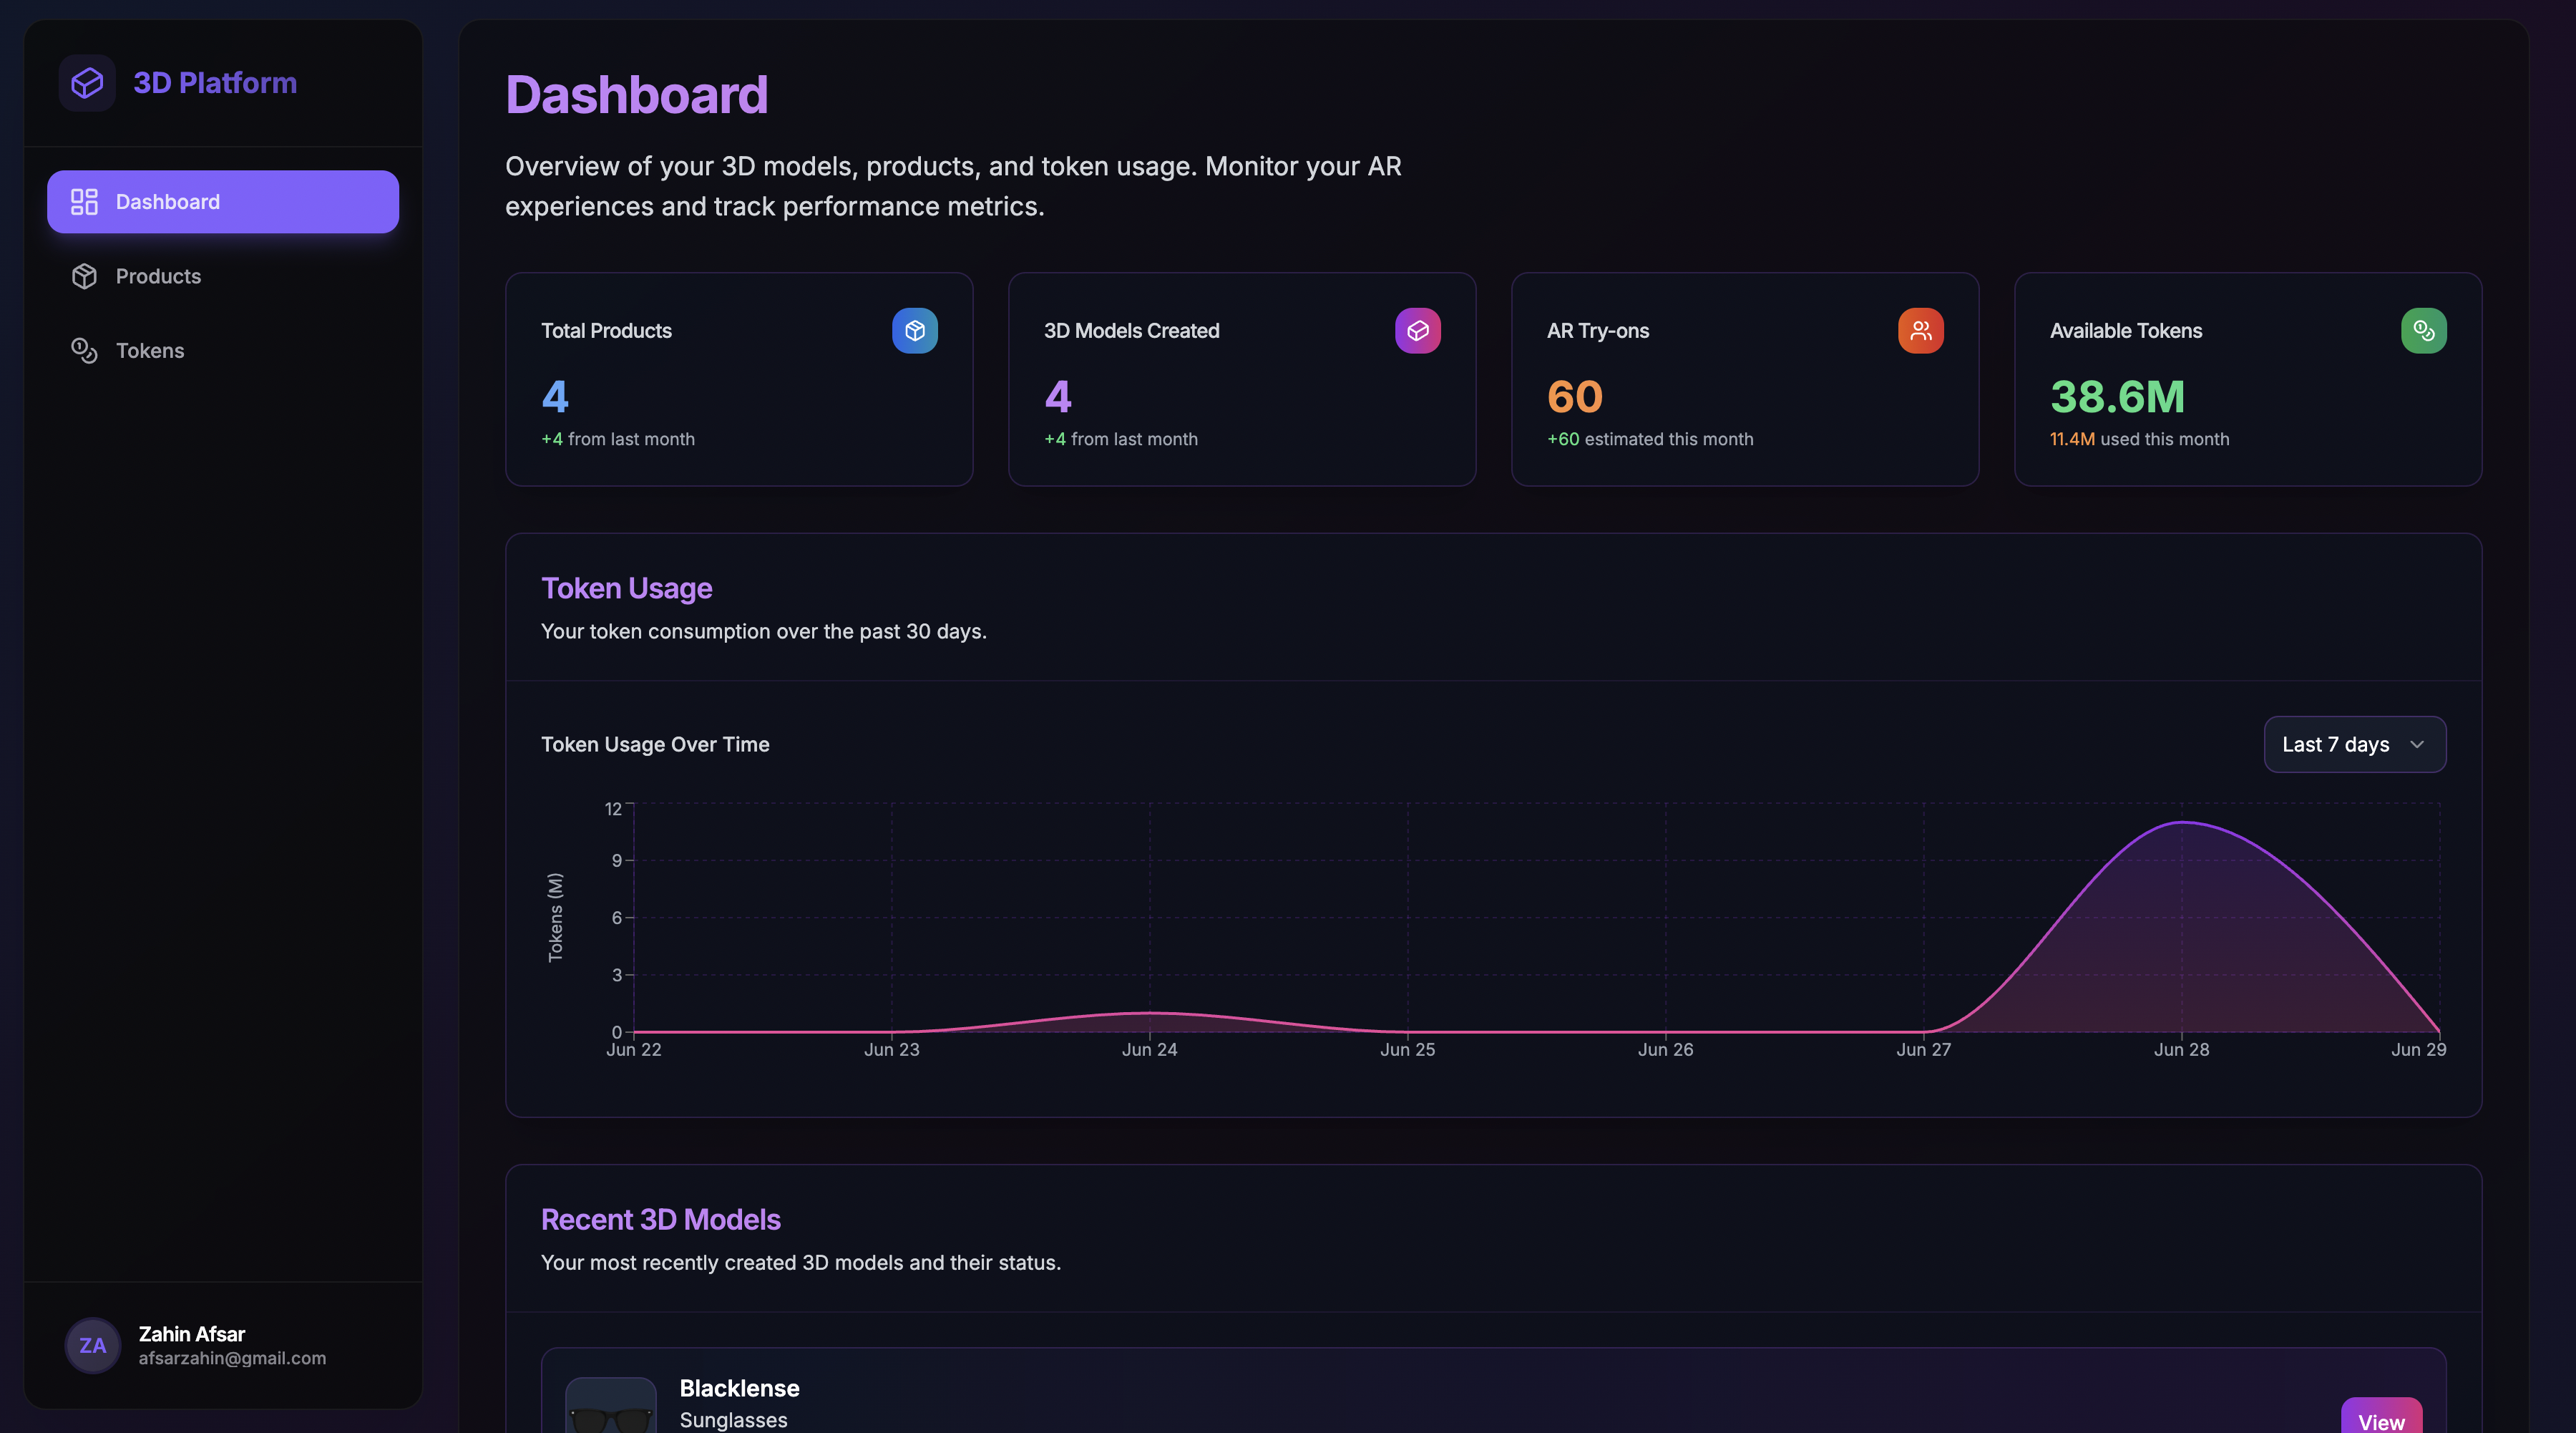Click the chevron arrow beside Last 7 days
The width and height of the screenshot is (2576, 1433).
click(x=2417, y=744)
